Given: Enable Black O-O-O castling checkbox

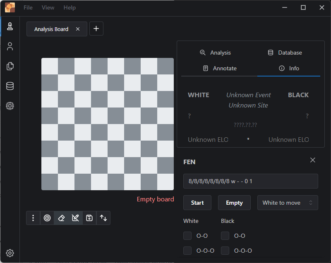Looking at the screenshot, I should click(225, 251).
